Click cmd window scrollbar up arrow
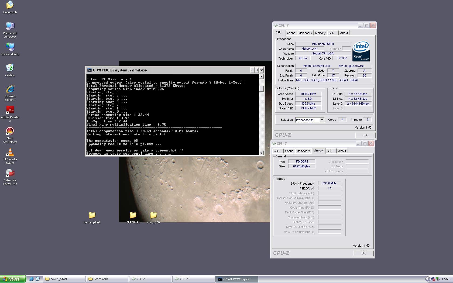 (261, 77)
